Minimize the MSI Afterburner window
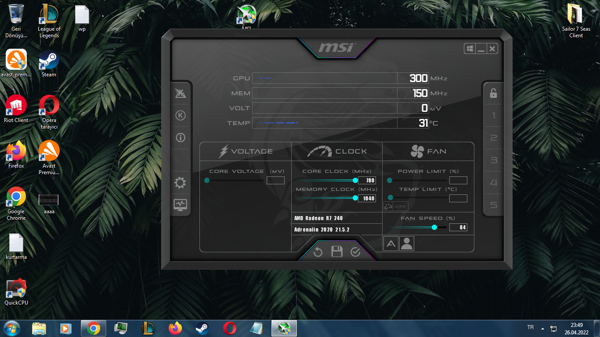600x337 pixels. (481, 49)
